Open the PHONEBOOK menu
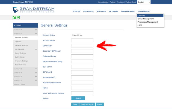Screen dimensions: 172x109 (x=144, y=11)
